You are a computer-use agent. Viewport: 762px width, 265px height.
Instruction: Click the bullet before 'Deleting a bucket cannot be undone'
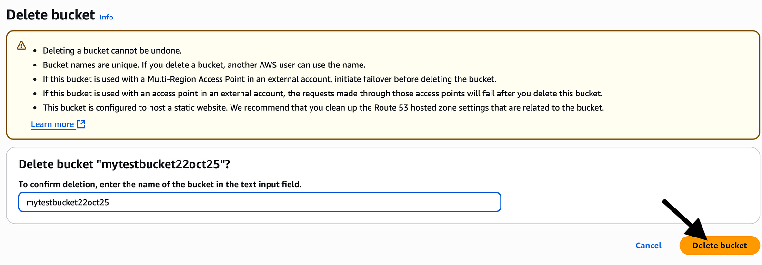click(x=35, y=51)
